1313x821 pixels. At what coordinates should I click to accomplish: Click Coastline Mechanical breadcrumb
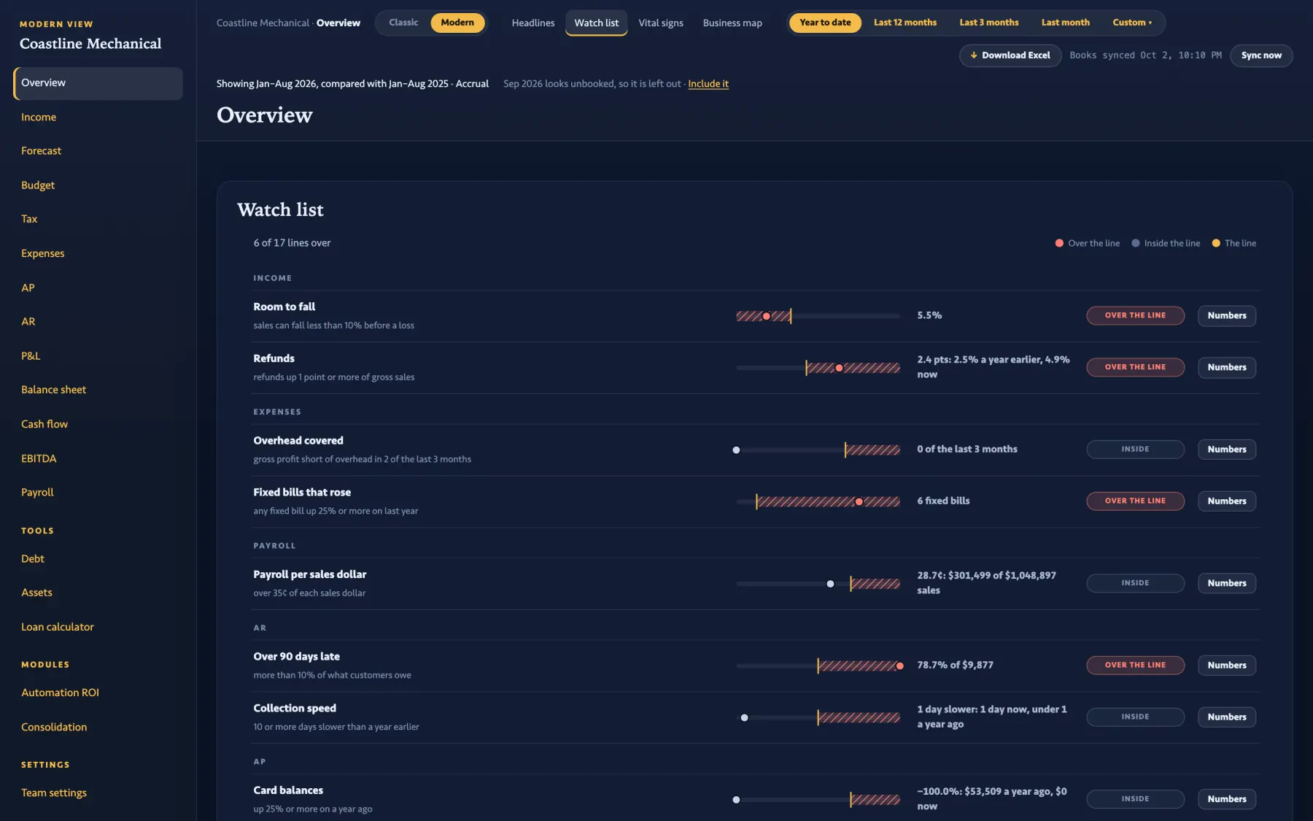[263, 23]
